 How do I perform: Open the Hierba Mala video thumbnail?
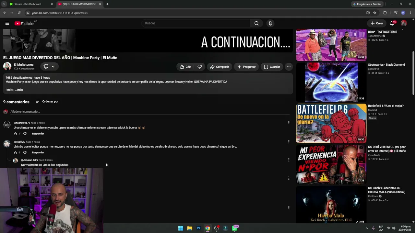(331, 205)
